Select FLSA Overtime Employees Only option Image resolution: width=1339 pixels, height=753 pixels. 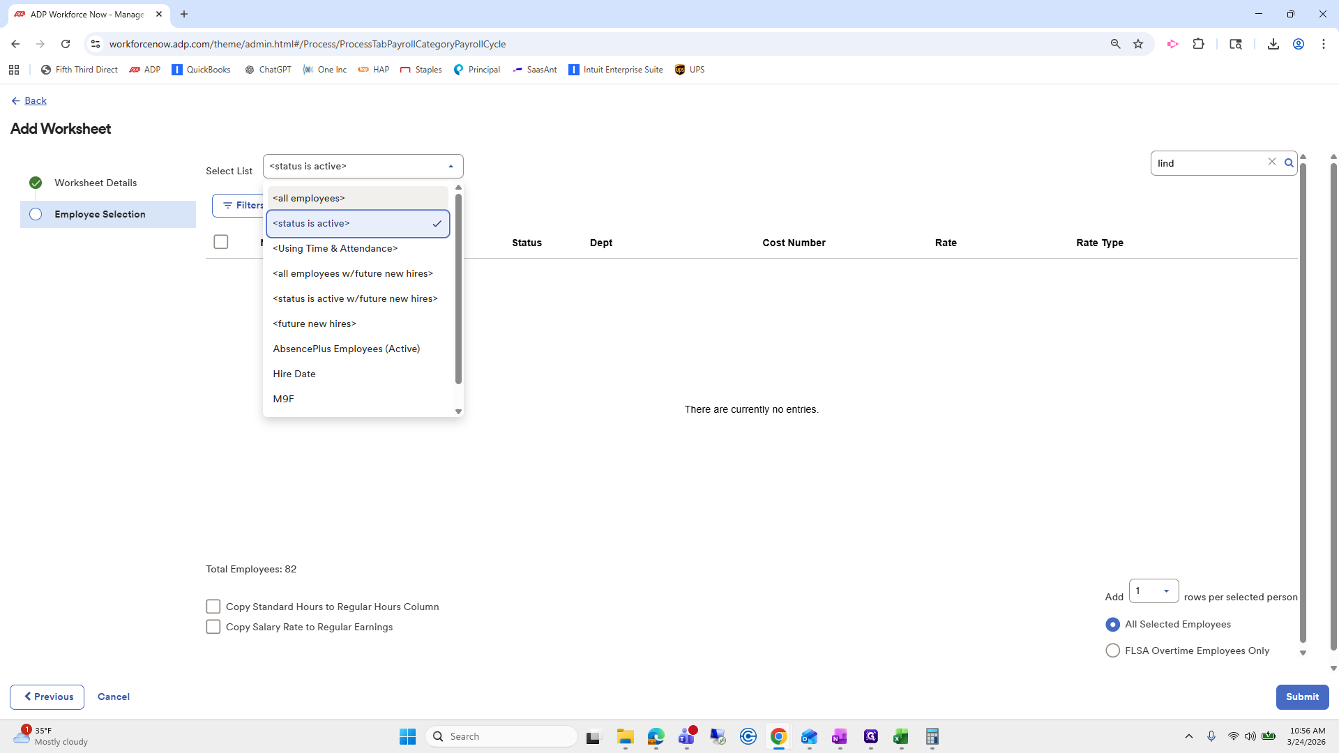click(1113, 651)
